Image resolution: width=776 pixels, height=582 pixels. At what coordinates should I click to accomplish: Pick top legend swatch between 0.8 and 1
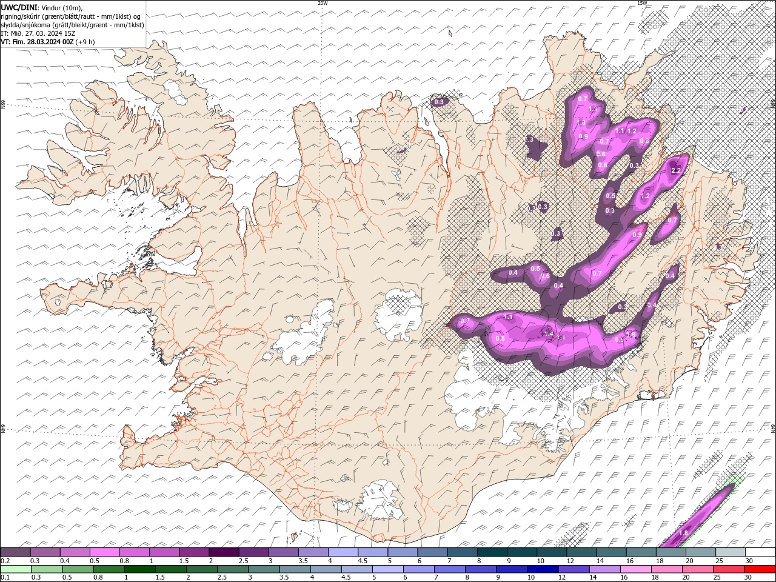(x=135, y=552)
